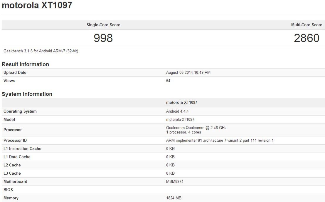The image size is (325, 202).
Task: Select the Multi-Core Score header
Action: tap(307, 25)
